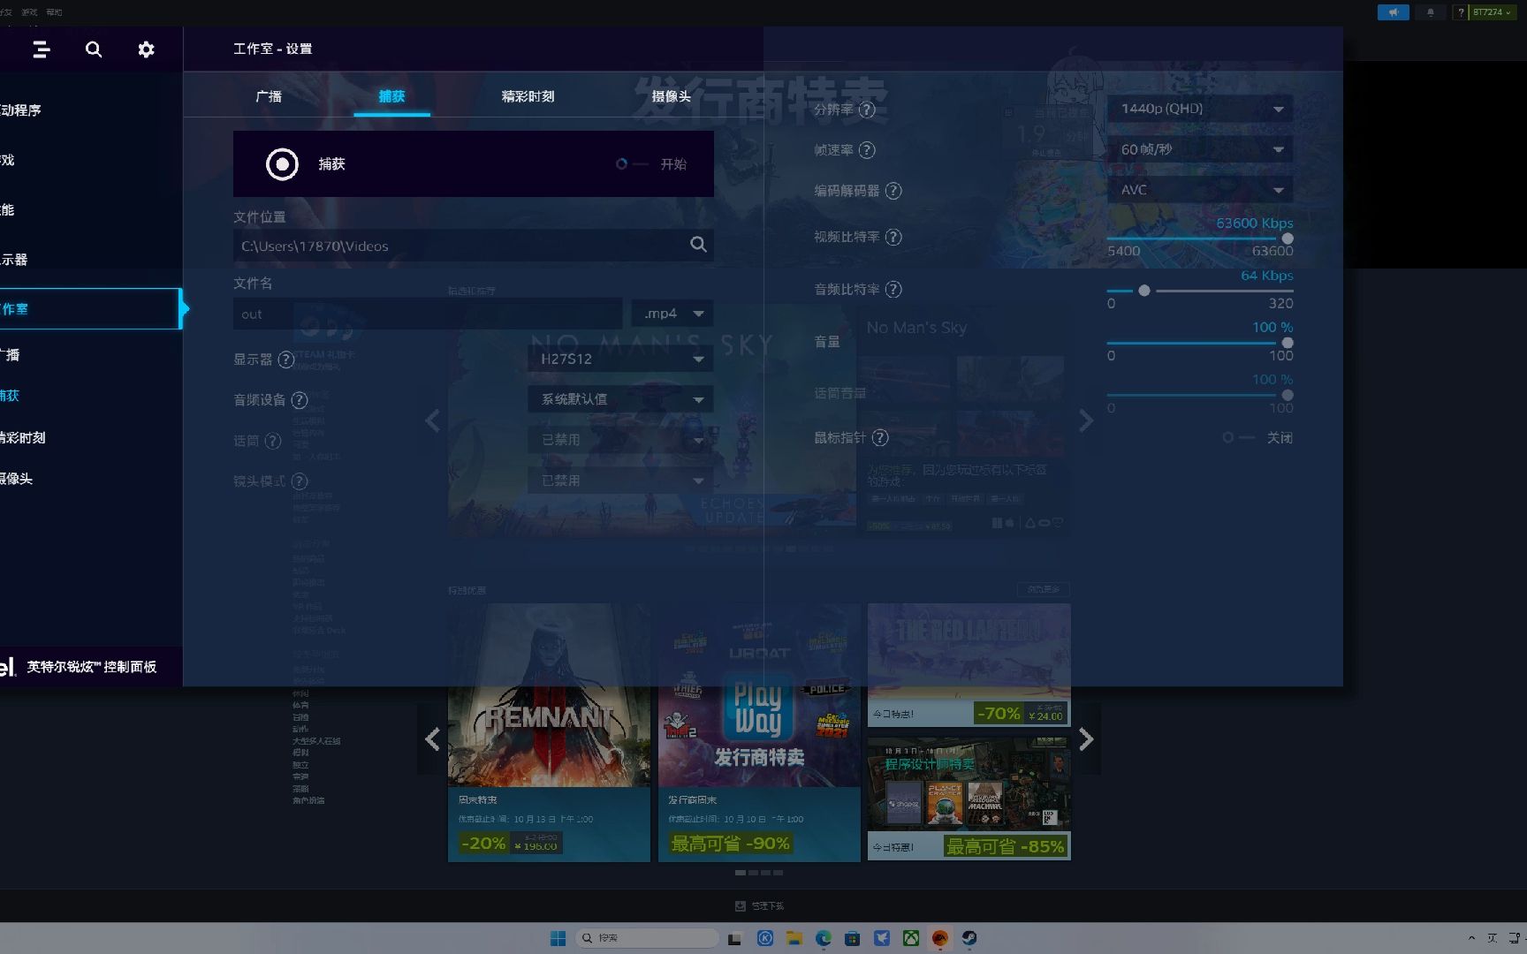Image resolution: width=1527 pixels, height=954 pixels.
Task: Adjust the 音频比特率 slider handle
Action: tap(1144, 291)
